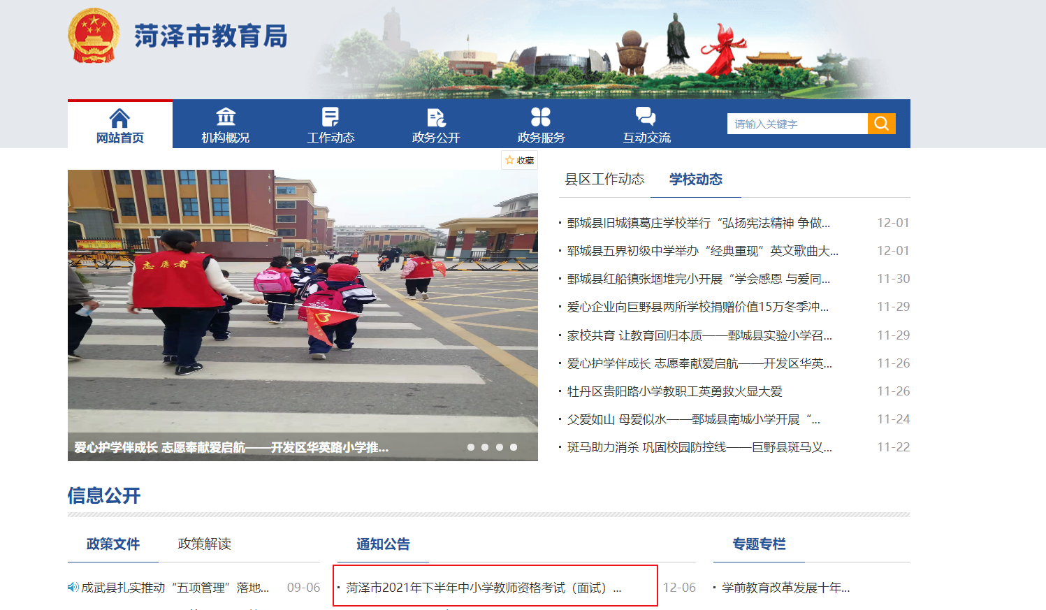Click the 11-22 date of 斑马助力消杀 news

click(894, 447)
